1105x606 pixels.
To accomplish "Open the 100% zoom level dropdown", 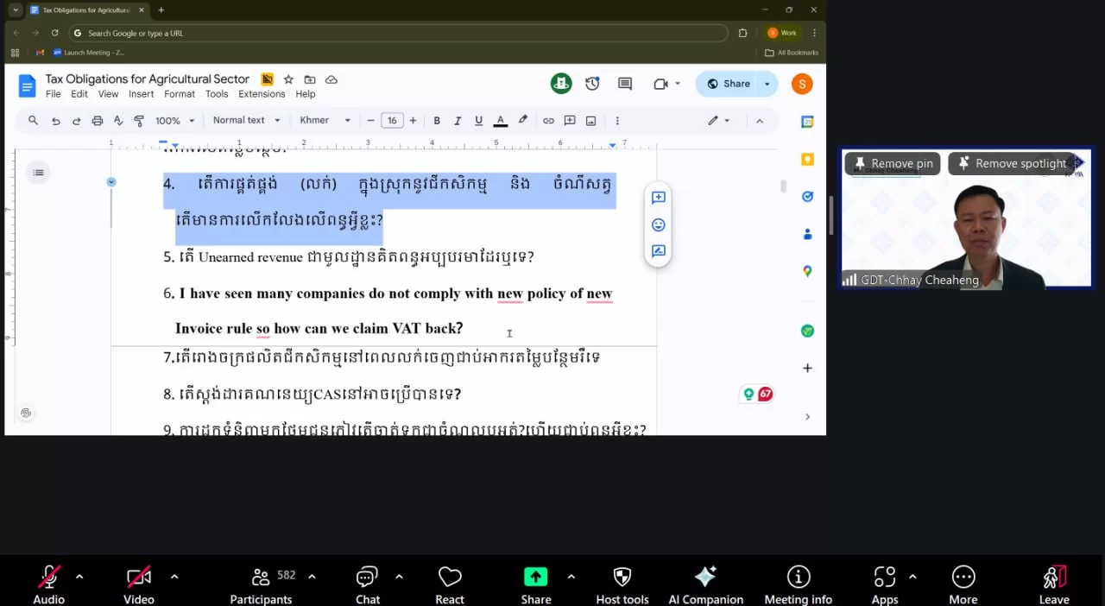I will [174, 121].
